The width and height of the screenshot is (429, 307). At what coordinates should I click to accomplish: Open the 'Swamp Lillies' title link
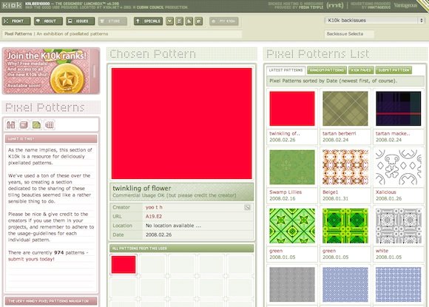[286, 192]
